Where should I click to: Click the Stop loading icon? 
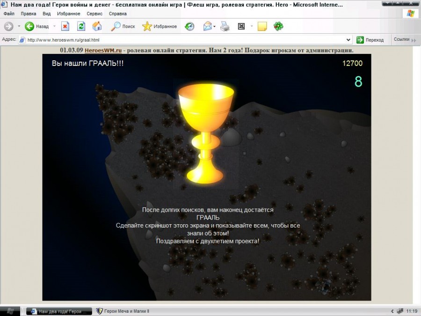tap(65, 26)
